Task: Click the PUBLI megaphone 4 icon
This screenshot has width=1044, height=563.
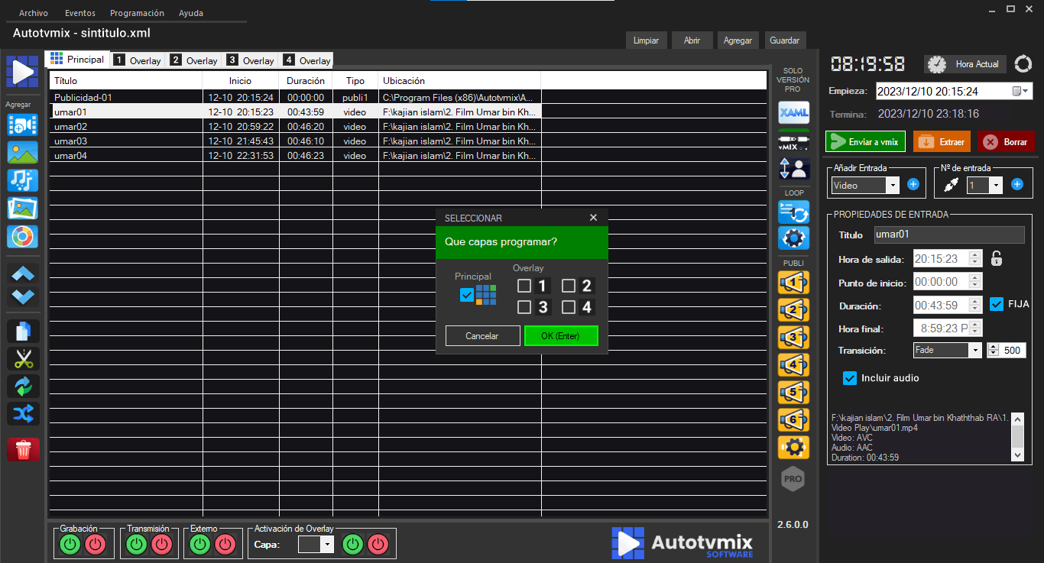Action: pos(793,365)
